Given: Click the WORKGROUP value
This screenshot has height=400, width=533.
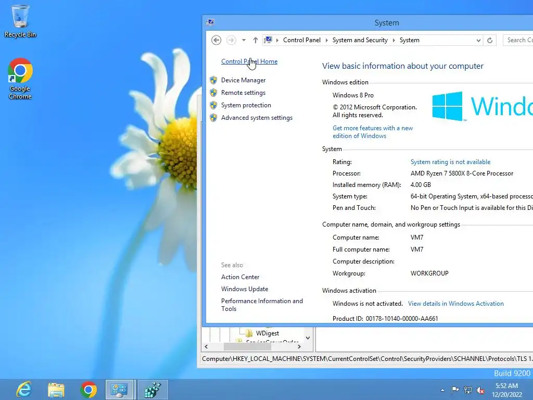Looking at the screenshot, I should (429, 273).
